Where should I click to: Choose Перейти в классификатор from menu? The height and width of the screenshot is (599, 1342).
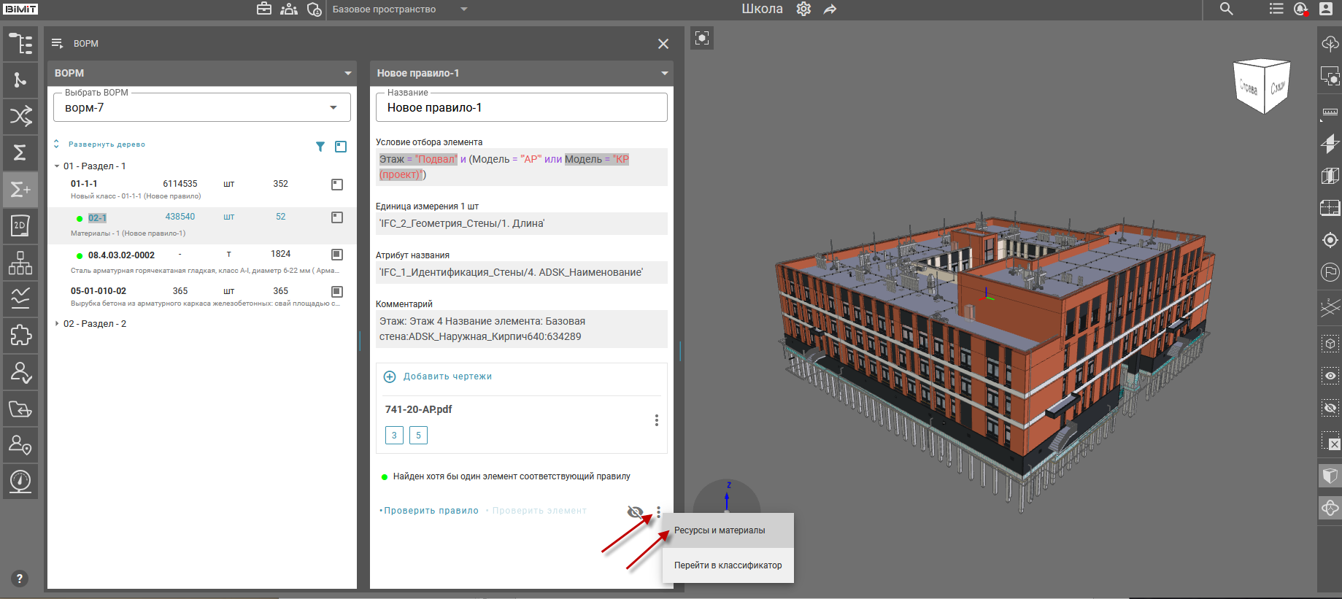[728, 565]
